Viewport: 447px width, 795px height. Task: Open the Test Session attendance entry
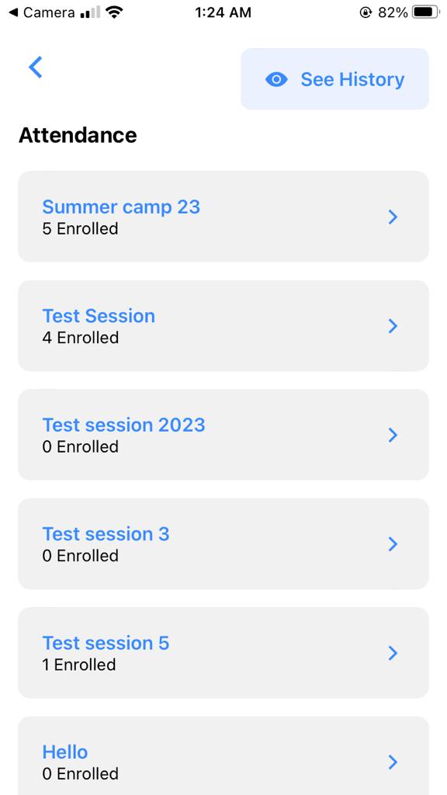[98, 316]
